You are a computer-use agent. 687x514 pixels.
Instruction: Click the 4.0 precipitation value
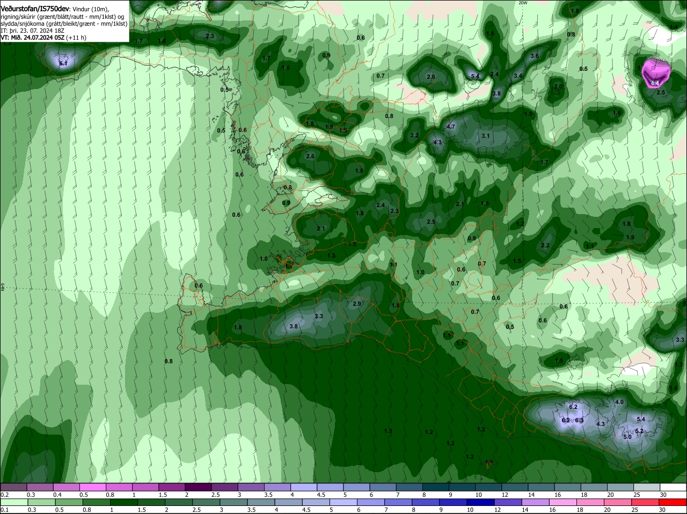click(x=619, y=402)
